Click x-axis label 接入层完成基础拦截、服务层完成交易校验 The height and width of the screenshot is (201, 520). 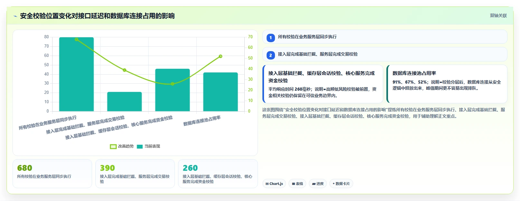click(85, 125)
